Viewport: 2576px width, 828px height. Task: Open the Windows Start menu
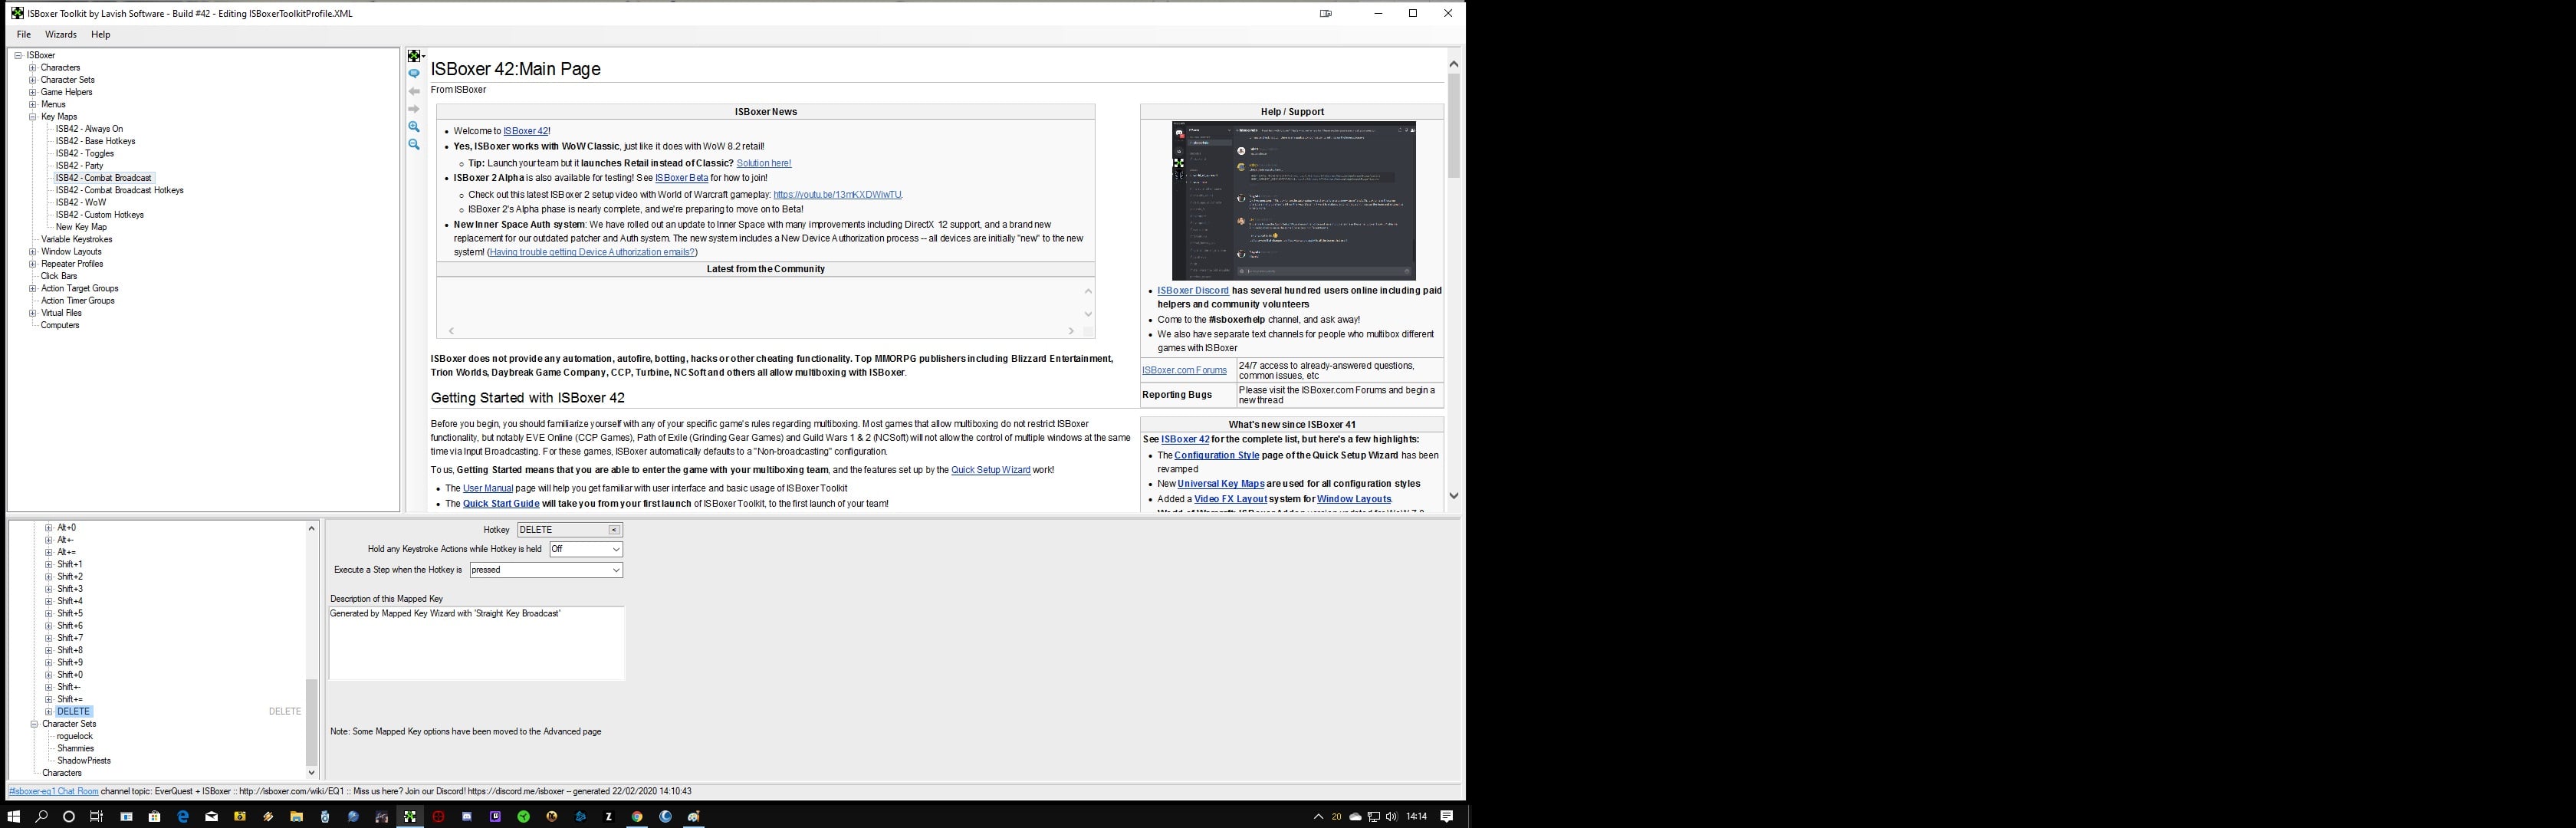(14, 817)
